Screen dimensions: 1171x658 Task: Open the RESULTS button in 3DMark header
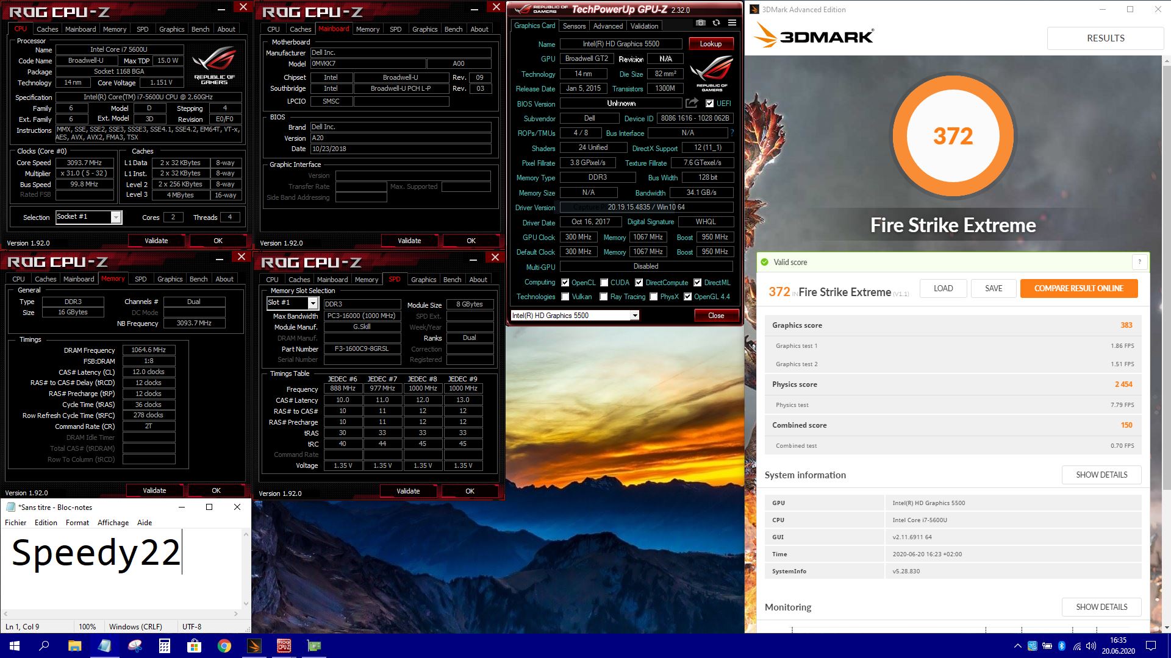(x=1105, y=38)
